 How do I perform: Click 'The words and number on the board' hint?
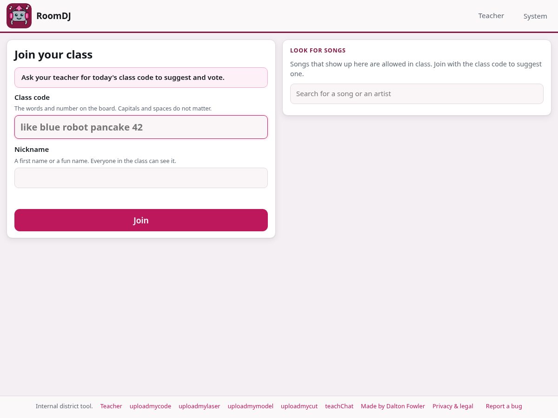113,109
